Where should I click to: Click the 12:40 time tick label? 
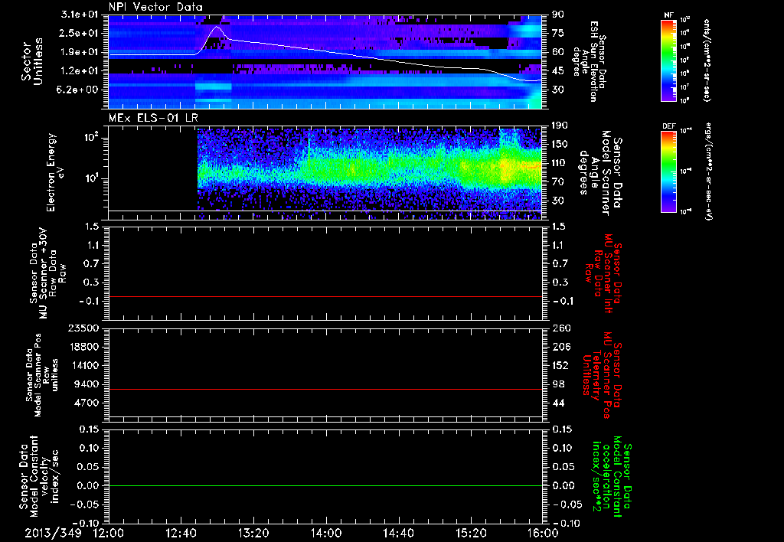(181, 533)
